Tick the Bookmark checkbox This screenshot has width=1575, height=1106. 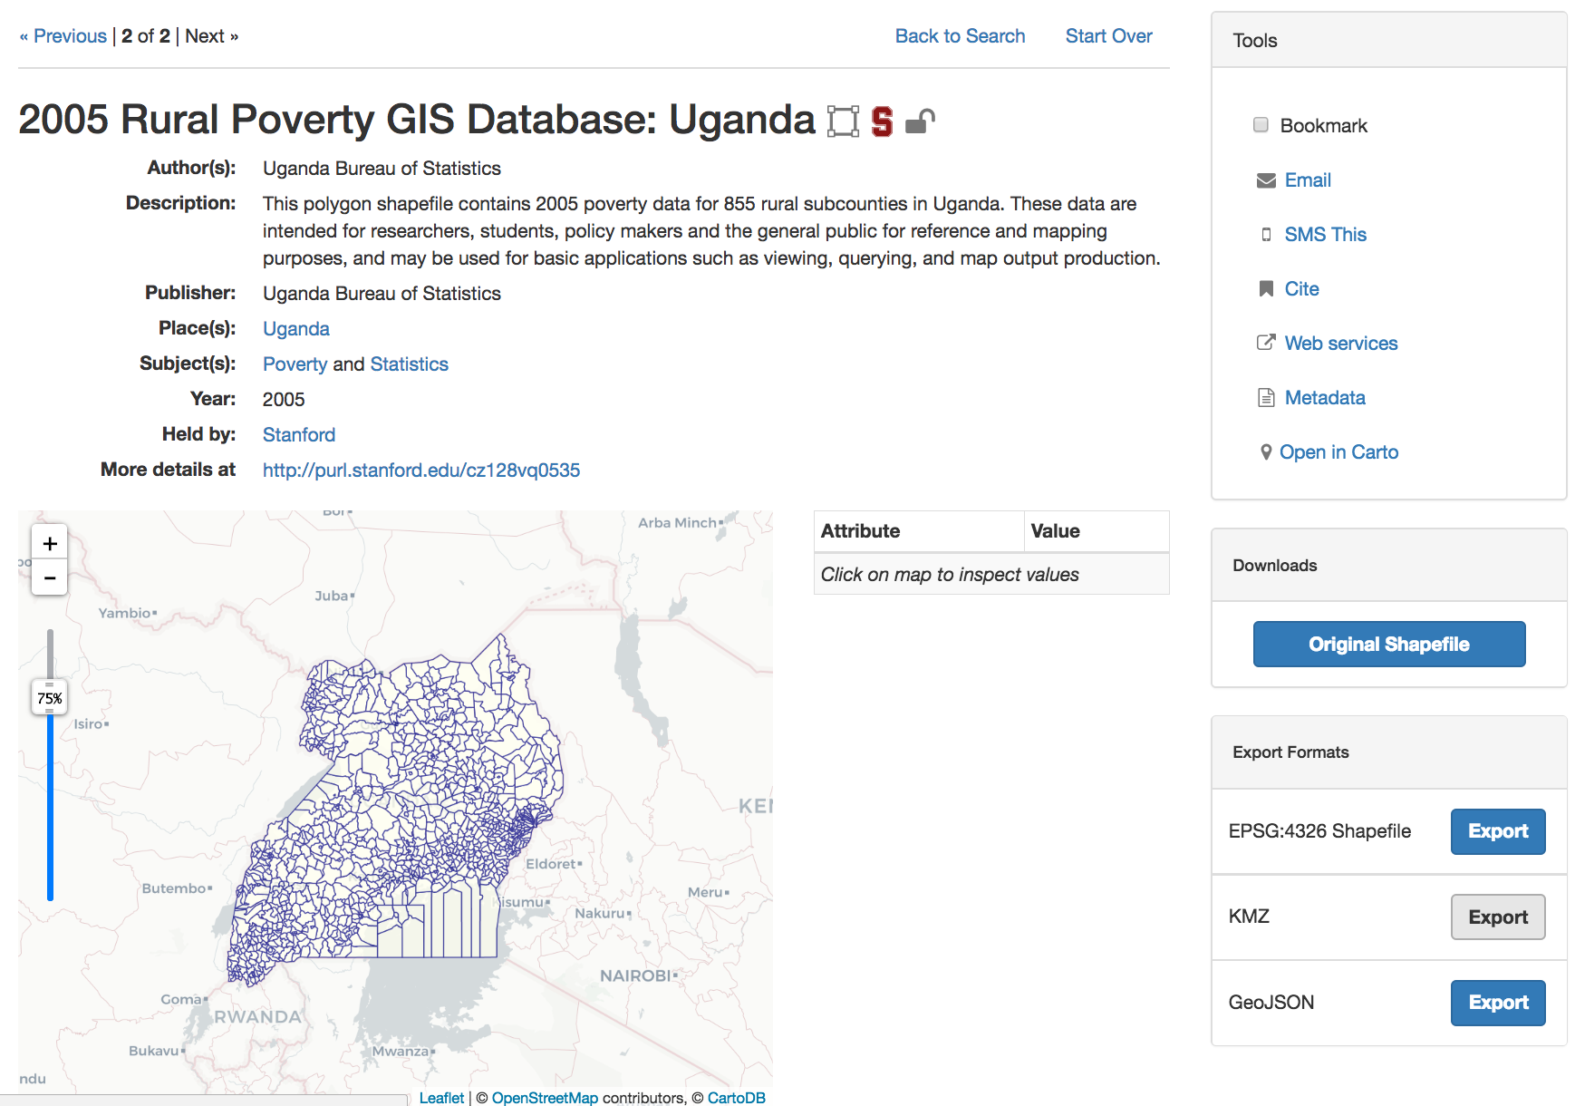1261,125
